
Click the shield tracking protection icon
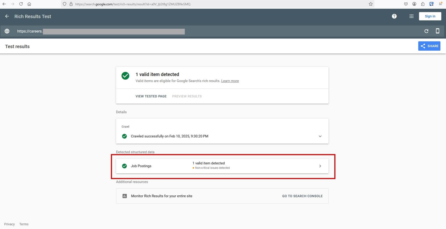(65, 4)
